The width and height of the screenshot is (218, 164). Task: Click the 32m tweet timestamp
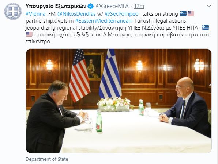(139, 6)
